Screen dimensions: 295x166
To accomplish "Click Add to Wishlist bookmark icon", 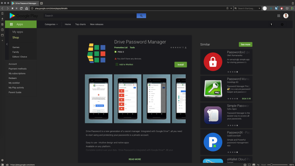I will [117, 64].
